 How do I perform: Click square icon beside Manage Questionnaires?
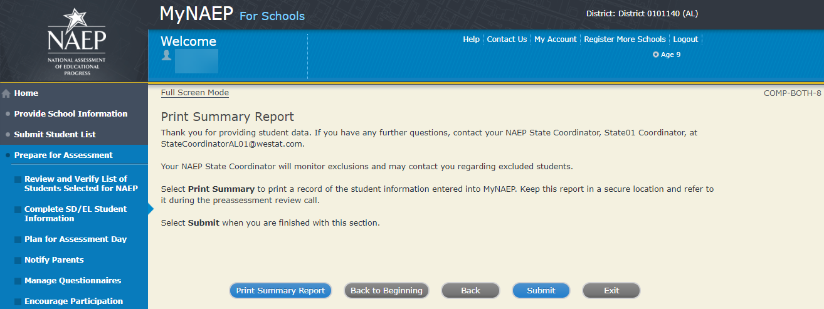point(18,281)
